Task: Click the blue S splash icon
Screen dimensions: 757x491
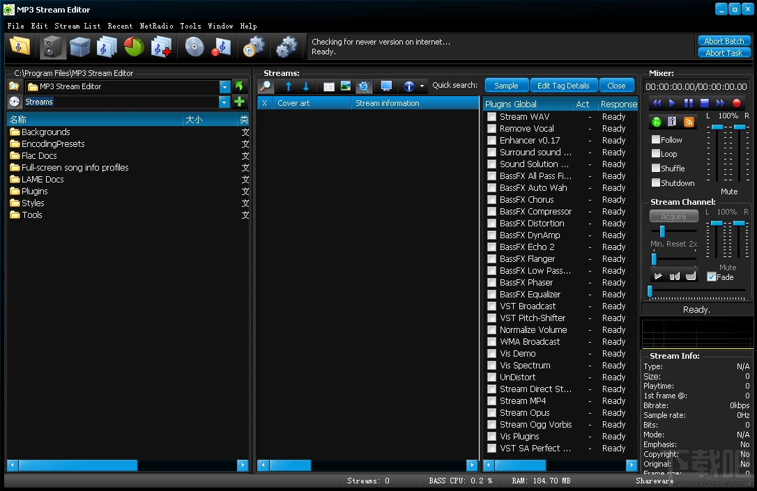Action: pyautogui.click(x=364, y=86)
